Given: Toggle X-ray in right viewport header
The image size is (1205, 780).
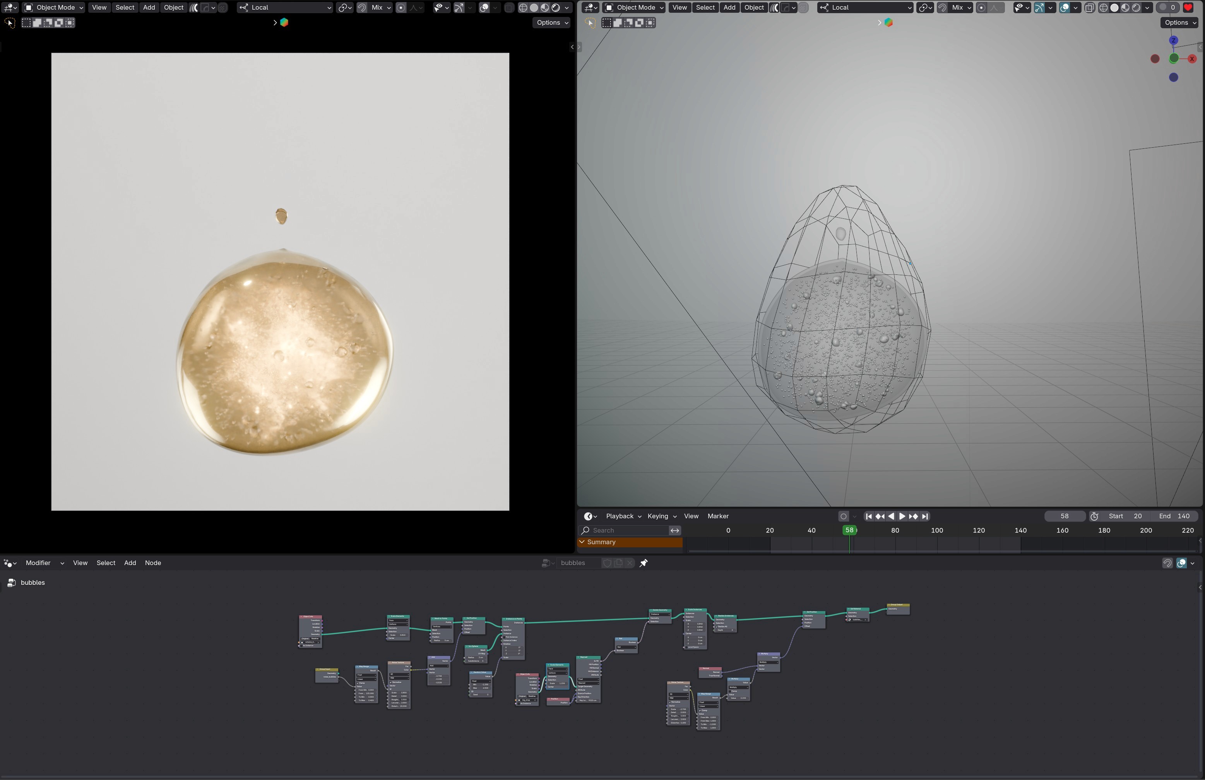Looking at the screenshot, I should point(1090,8).
